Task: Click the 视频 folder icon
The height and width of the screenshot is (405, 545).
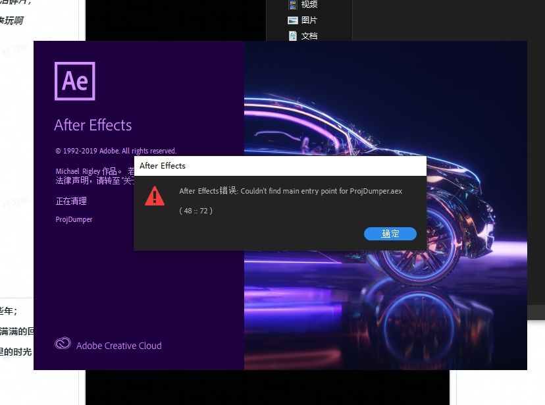Action: pyautogui.click(x=293, y=5)
